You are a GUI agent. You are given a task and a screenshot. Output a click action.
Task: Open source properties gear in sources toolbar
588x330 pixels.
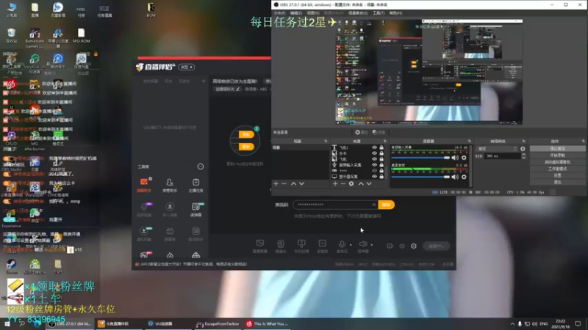coord(351,184)
